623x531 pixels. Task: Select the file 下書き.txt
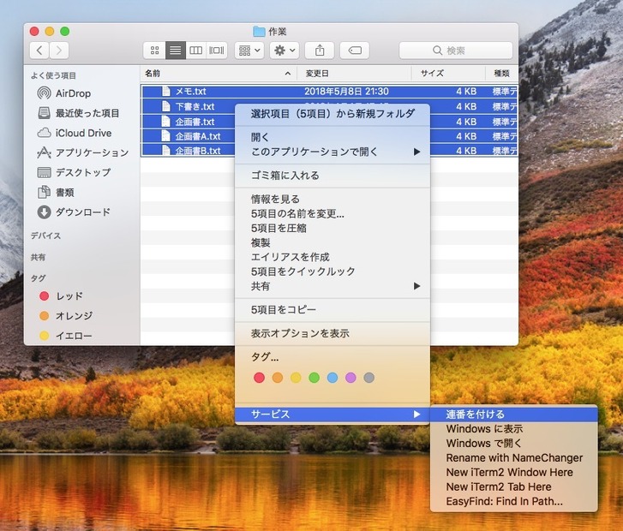click(x=195, y=106)
